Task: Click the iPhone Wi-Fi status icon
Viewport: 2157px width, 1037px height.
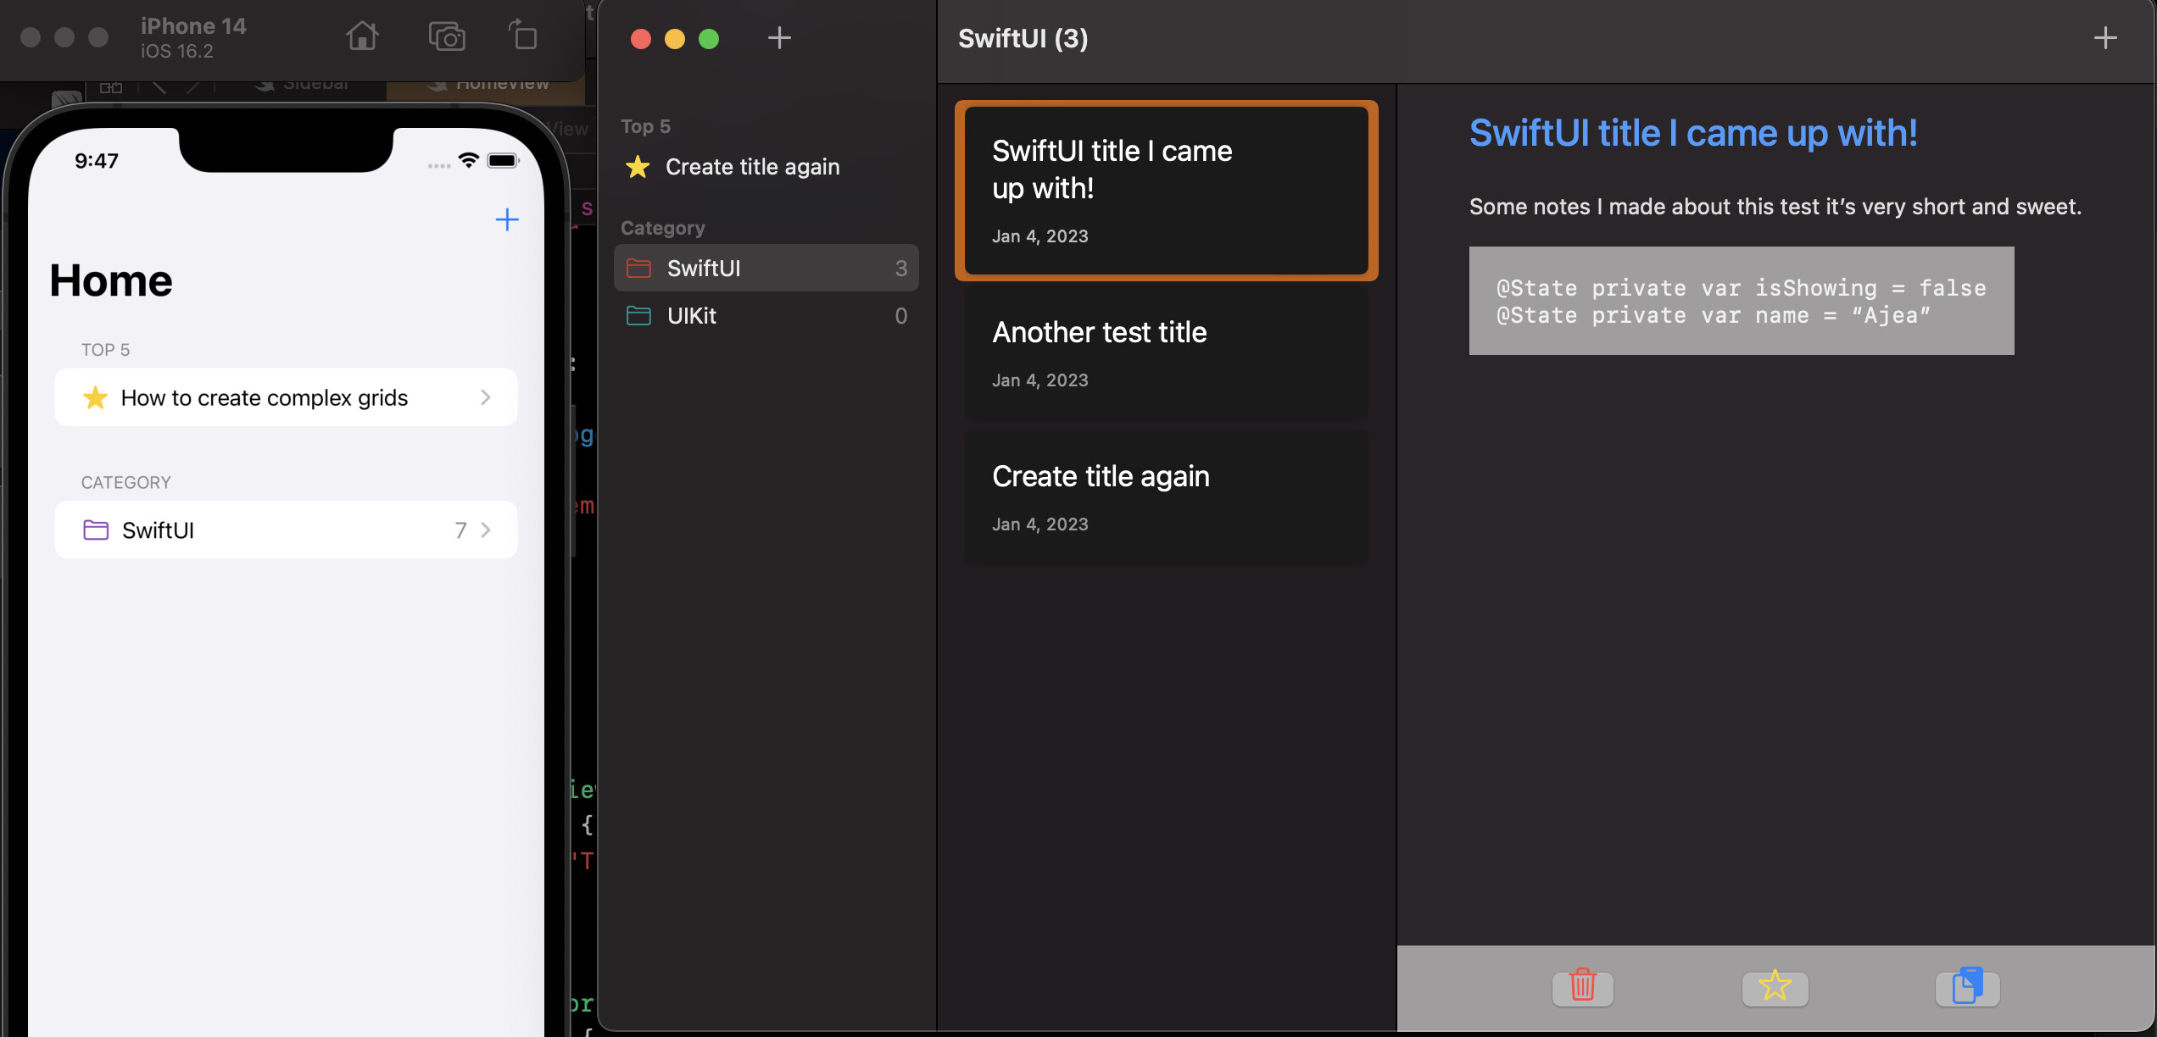Action: point(468,160)
